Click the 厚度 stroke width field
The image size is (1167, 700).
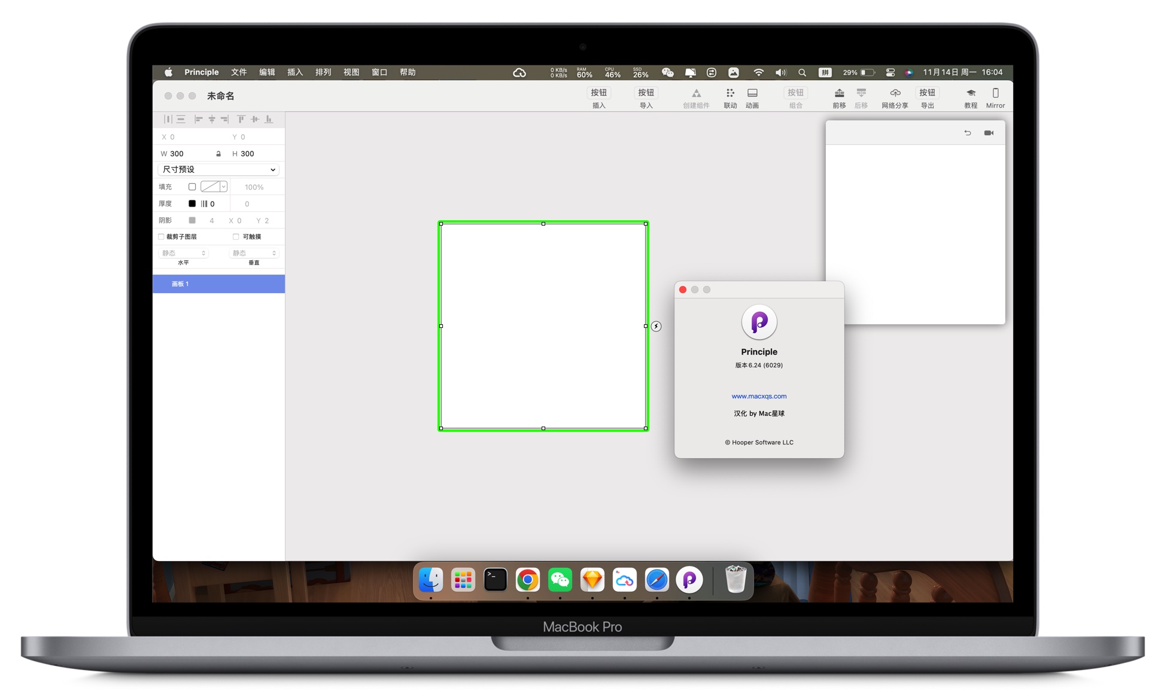[212, 203]
